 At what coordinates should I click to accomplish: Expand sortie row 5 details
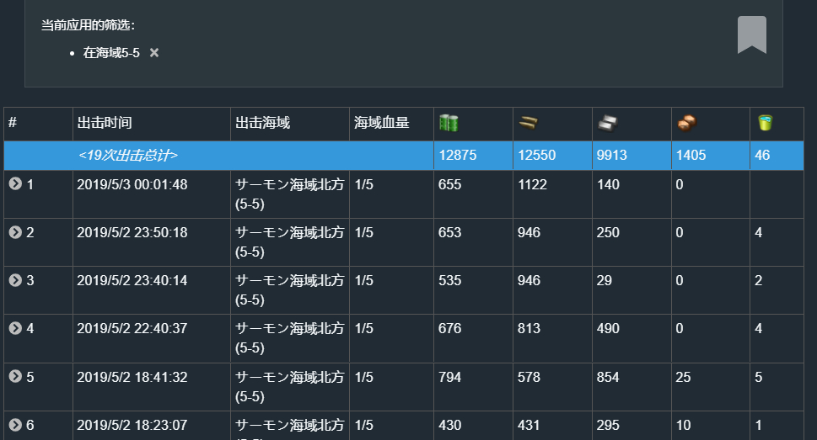[15, 376]
